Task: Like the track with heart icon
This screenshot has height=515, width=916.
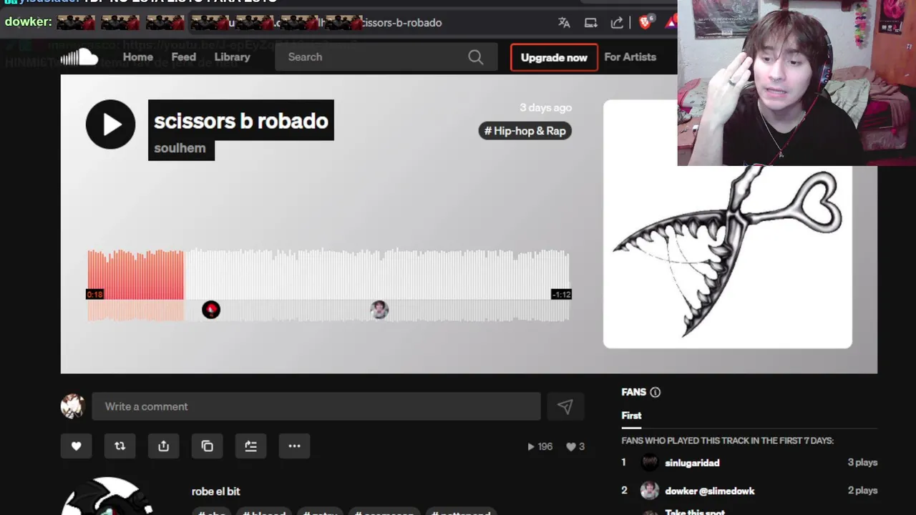Action: coord(76,446)
